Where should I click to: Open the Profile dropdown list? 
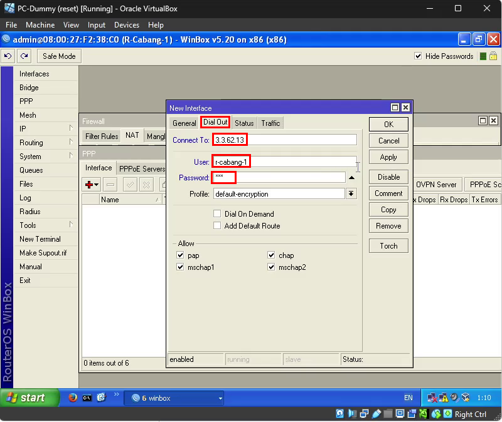tap(351, 194)
